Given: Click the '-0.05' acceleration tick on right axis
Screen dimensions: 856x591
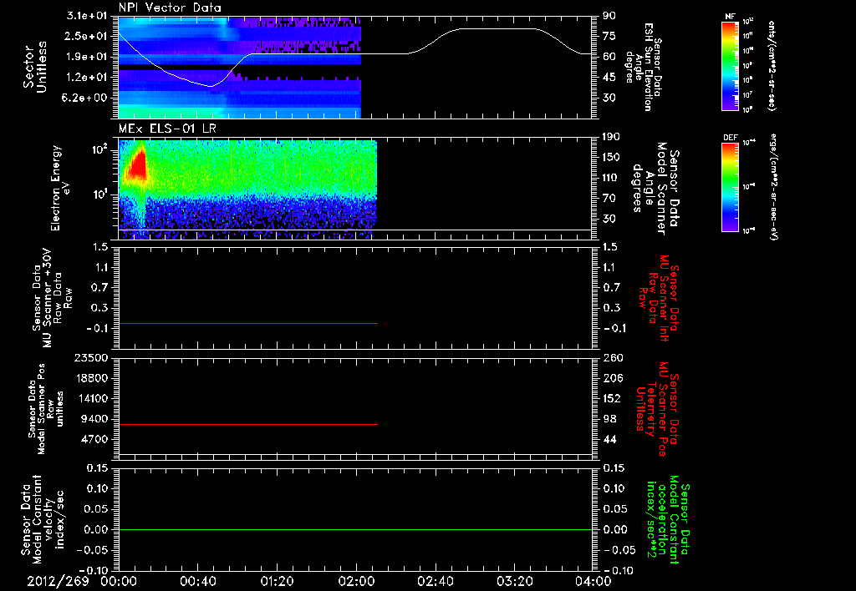Looking at the screenshot, I should (x=620, y=550).
